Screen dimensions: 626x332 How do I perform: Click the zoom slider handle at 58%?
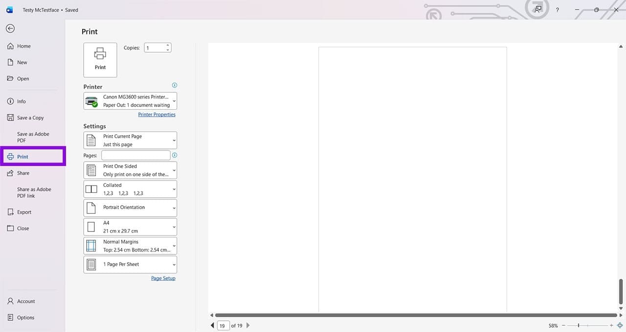point(579,325)
